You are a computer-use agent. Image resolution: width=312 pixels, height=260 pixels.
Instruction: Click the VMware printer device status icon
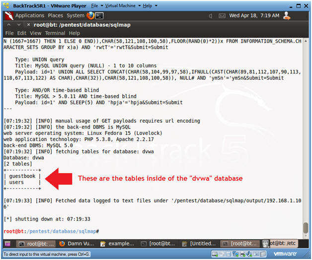[x=242, y=254]
